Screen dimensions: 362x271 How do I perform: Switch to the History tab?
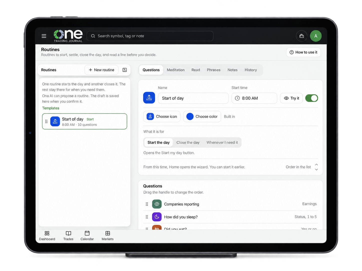[251, 70]
